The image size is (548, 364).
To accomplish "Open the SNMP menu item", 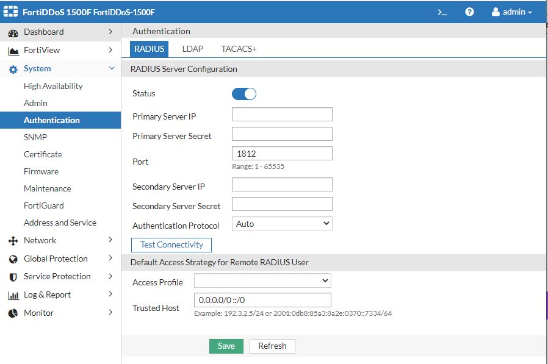I will click(x=35, y=137).
